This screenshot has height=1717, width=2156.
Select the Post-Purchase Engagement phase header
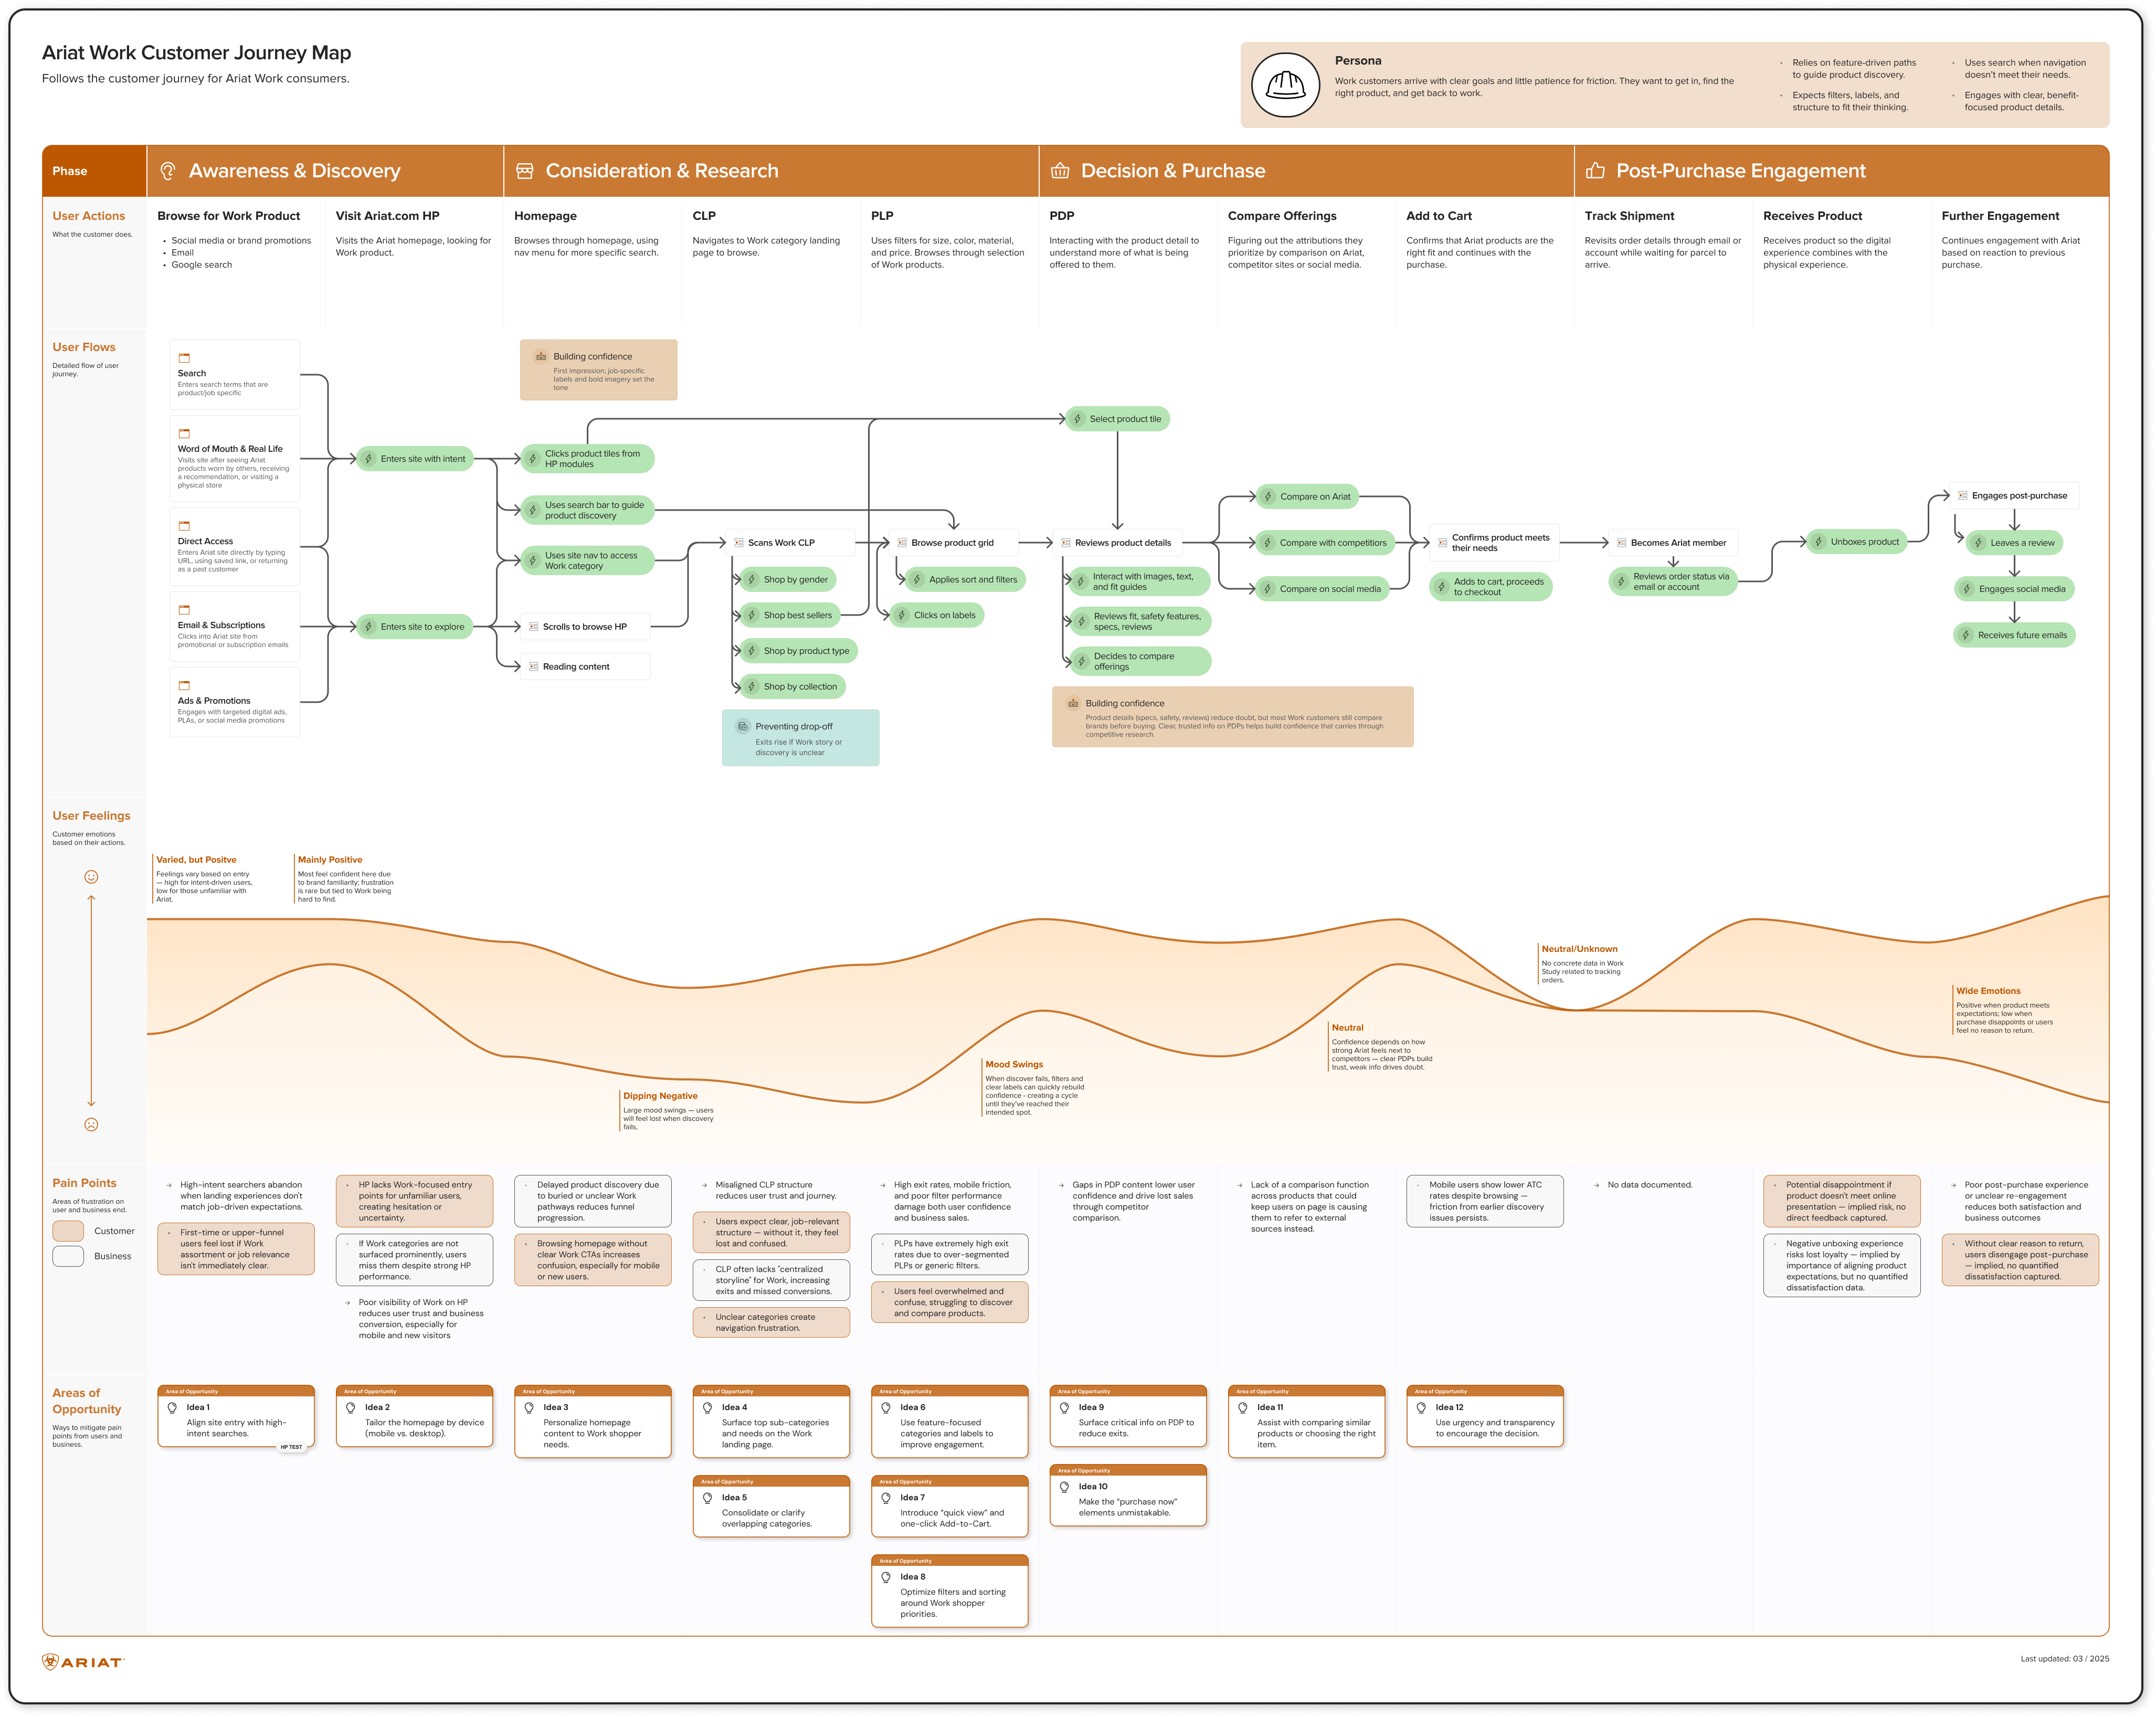coord(1841,171)
